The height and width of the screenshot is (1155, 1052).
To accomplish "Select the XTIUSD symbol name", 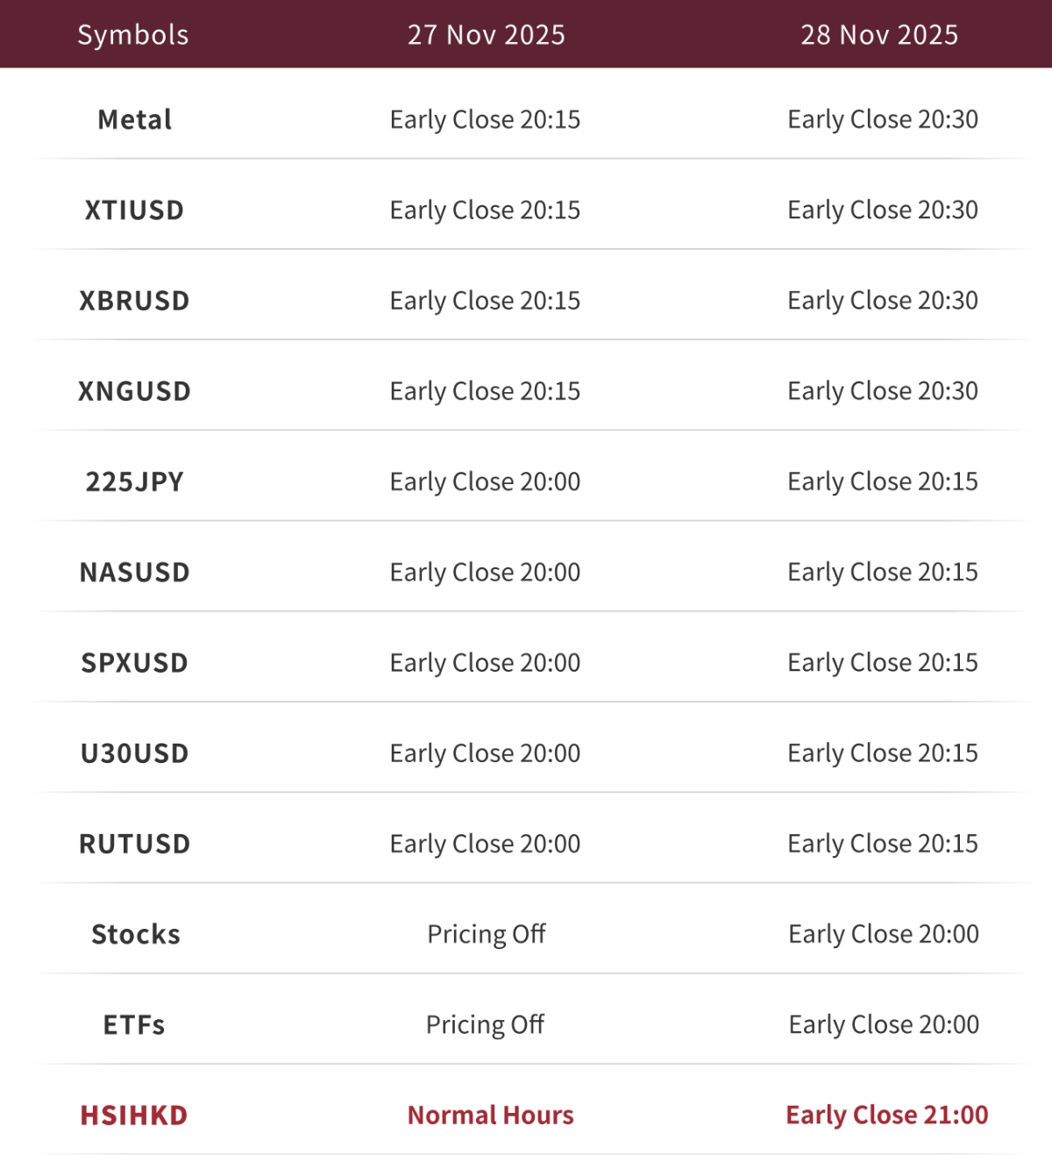I will [x=134, y=210].
